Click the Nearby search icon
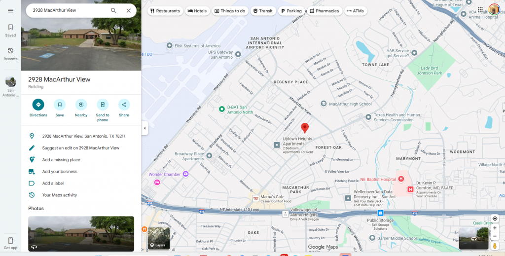Viewport: 505px width, 256px height. 81,105
